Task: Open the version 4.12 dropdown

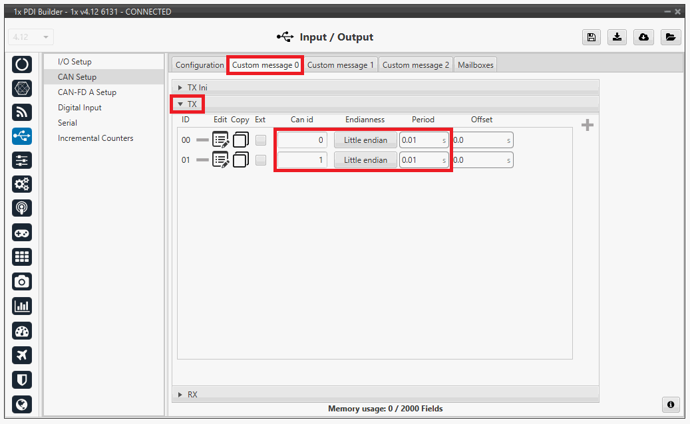Action: (31, 37)
